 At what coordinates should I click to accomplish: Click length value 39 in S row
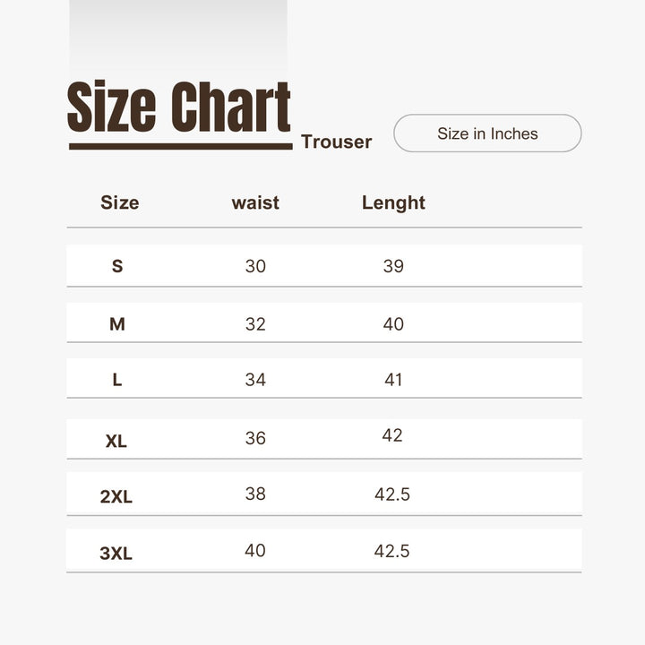click(393, 266)
